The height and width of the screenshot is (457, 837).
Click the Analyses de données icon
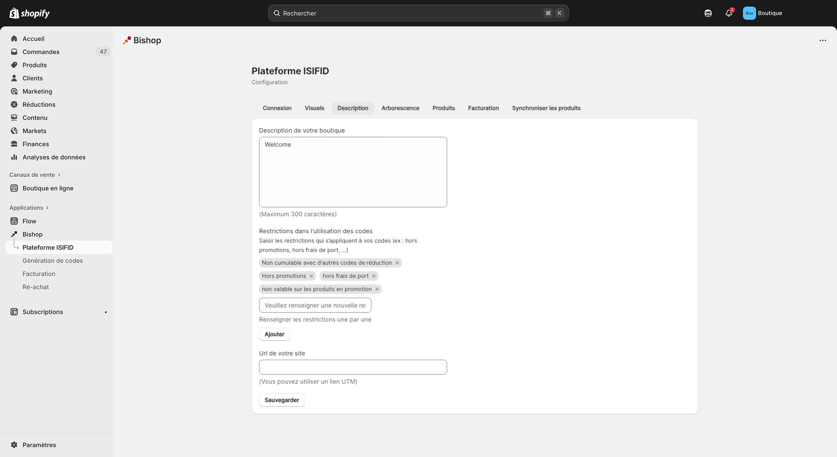(x=14, y=157)
